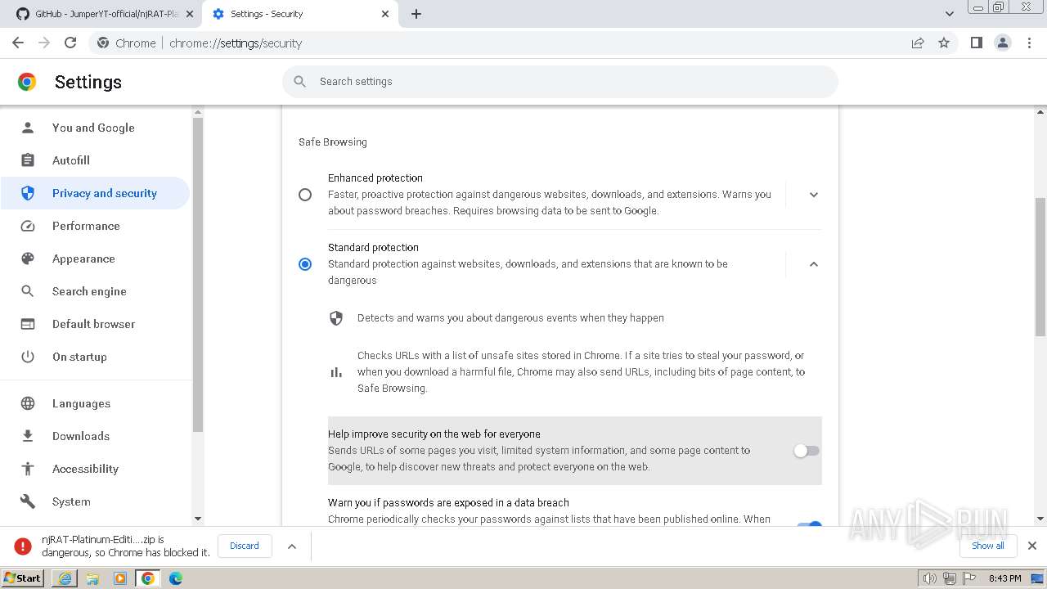Expand download options next to Discard
1047x589 pixels.
292,546
